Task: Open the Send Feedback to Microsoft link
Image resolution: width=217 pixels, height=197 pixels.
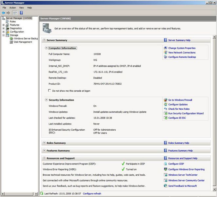Action: point(182,186)
